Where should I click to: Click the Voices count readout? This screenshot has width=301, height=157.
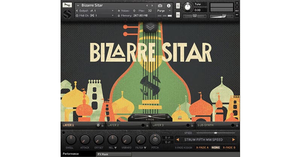[x=134, y=11]
